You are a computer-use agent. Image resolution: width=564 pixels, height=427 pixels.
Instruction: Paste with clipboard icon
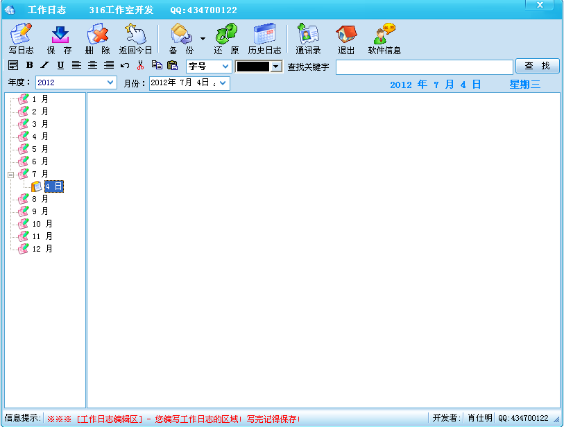pos(173,65)
